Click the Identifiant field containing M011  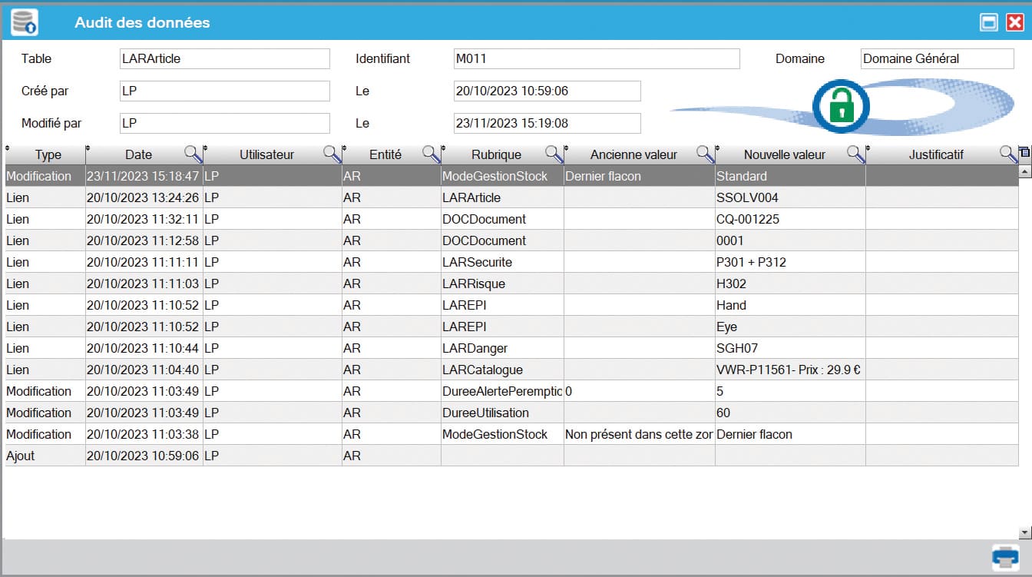tap(596, 58)
